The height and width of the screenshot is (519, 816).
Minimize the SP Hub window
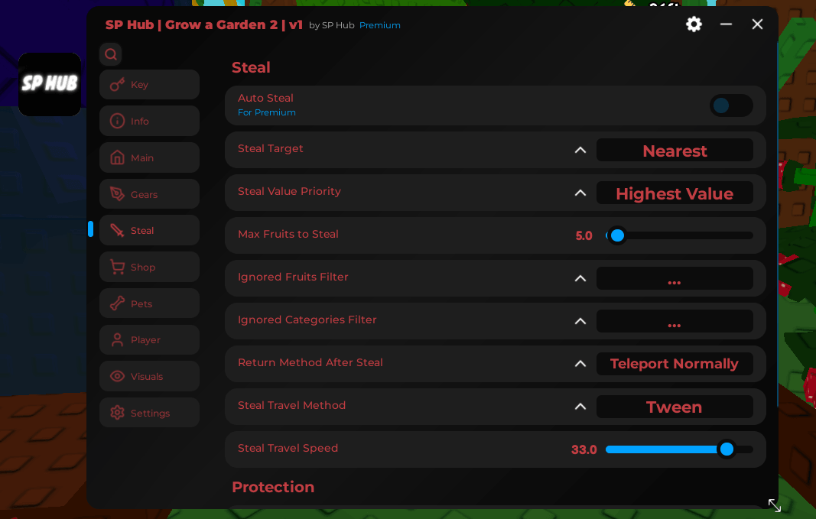click(x=726, y=24)
